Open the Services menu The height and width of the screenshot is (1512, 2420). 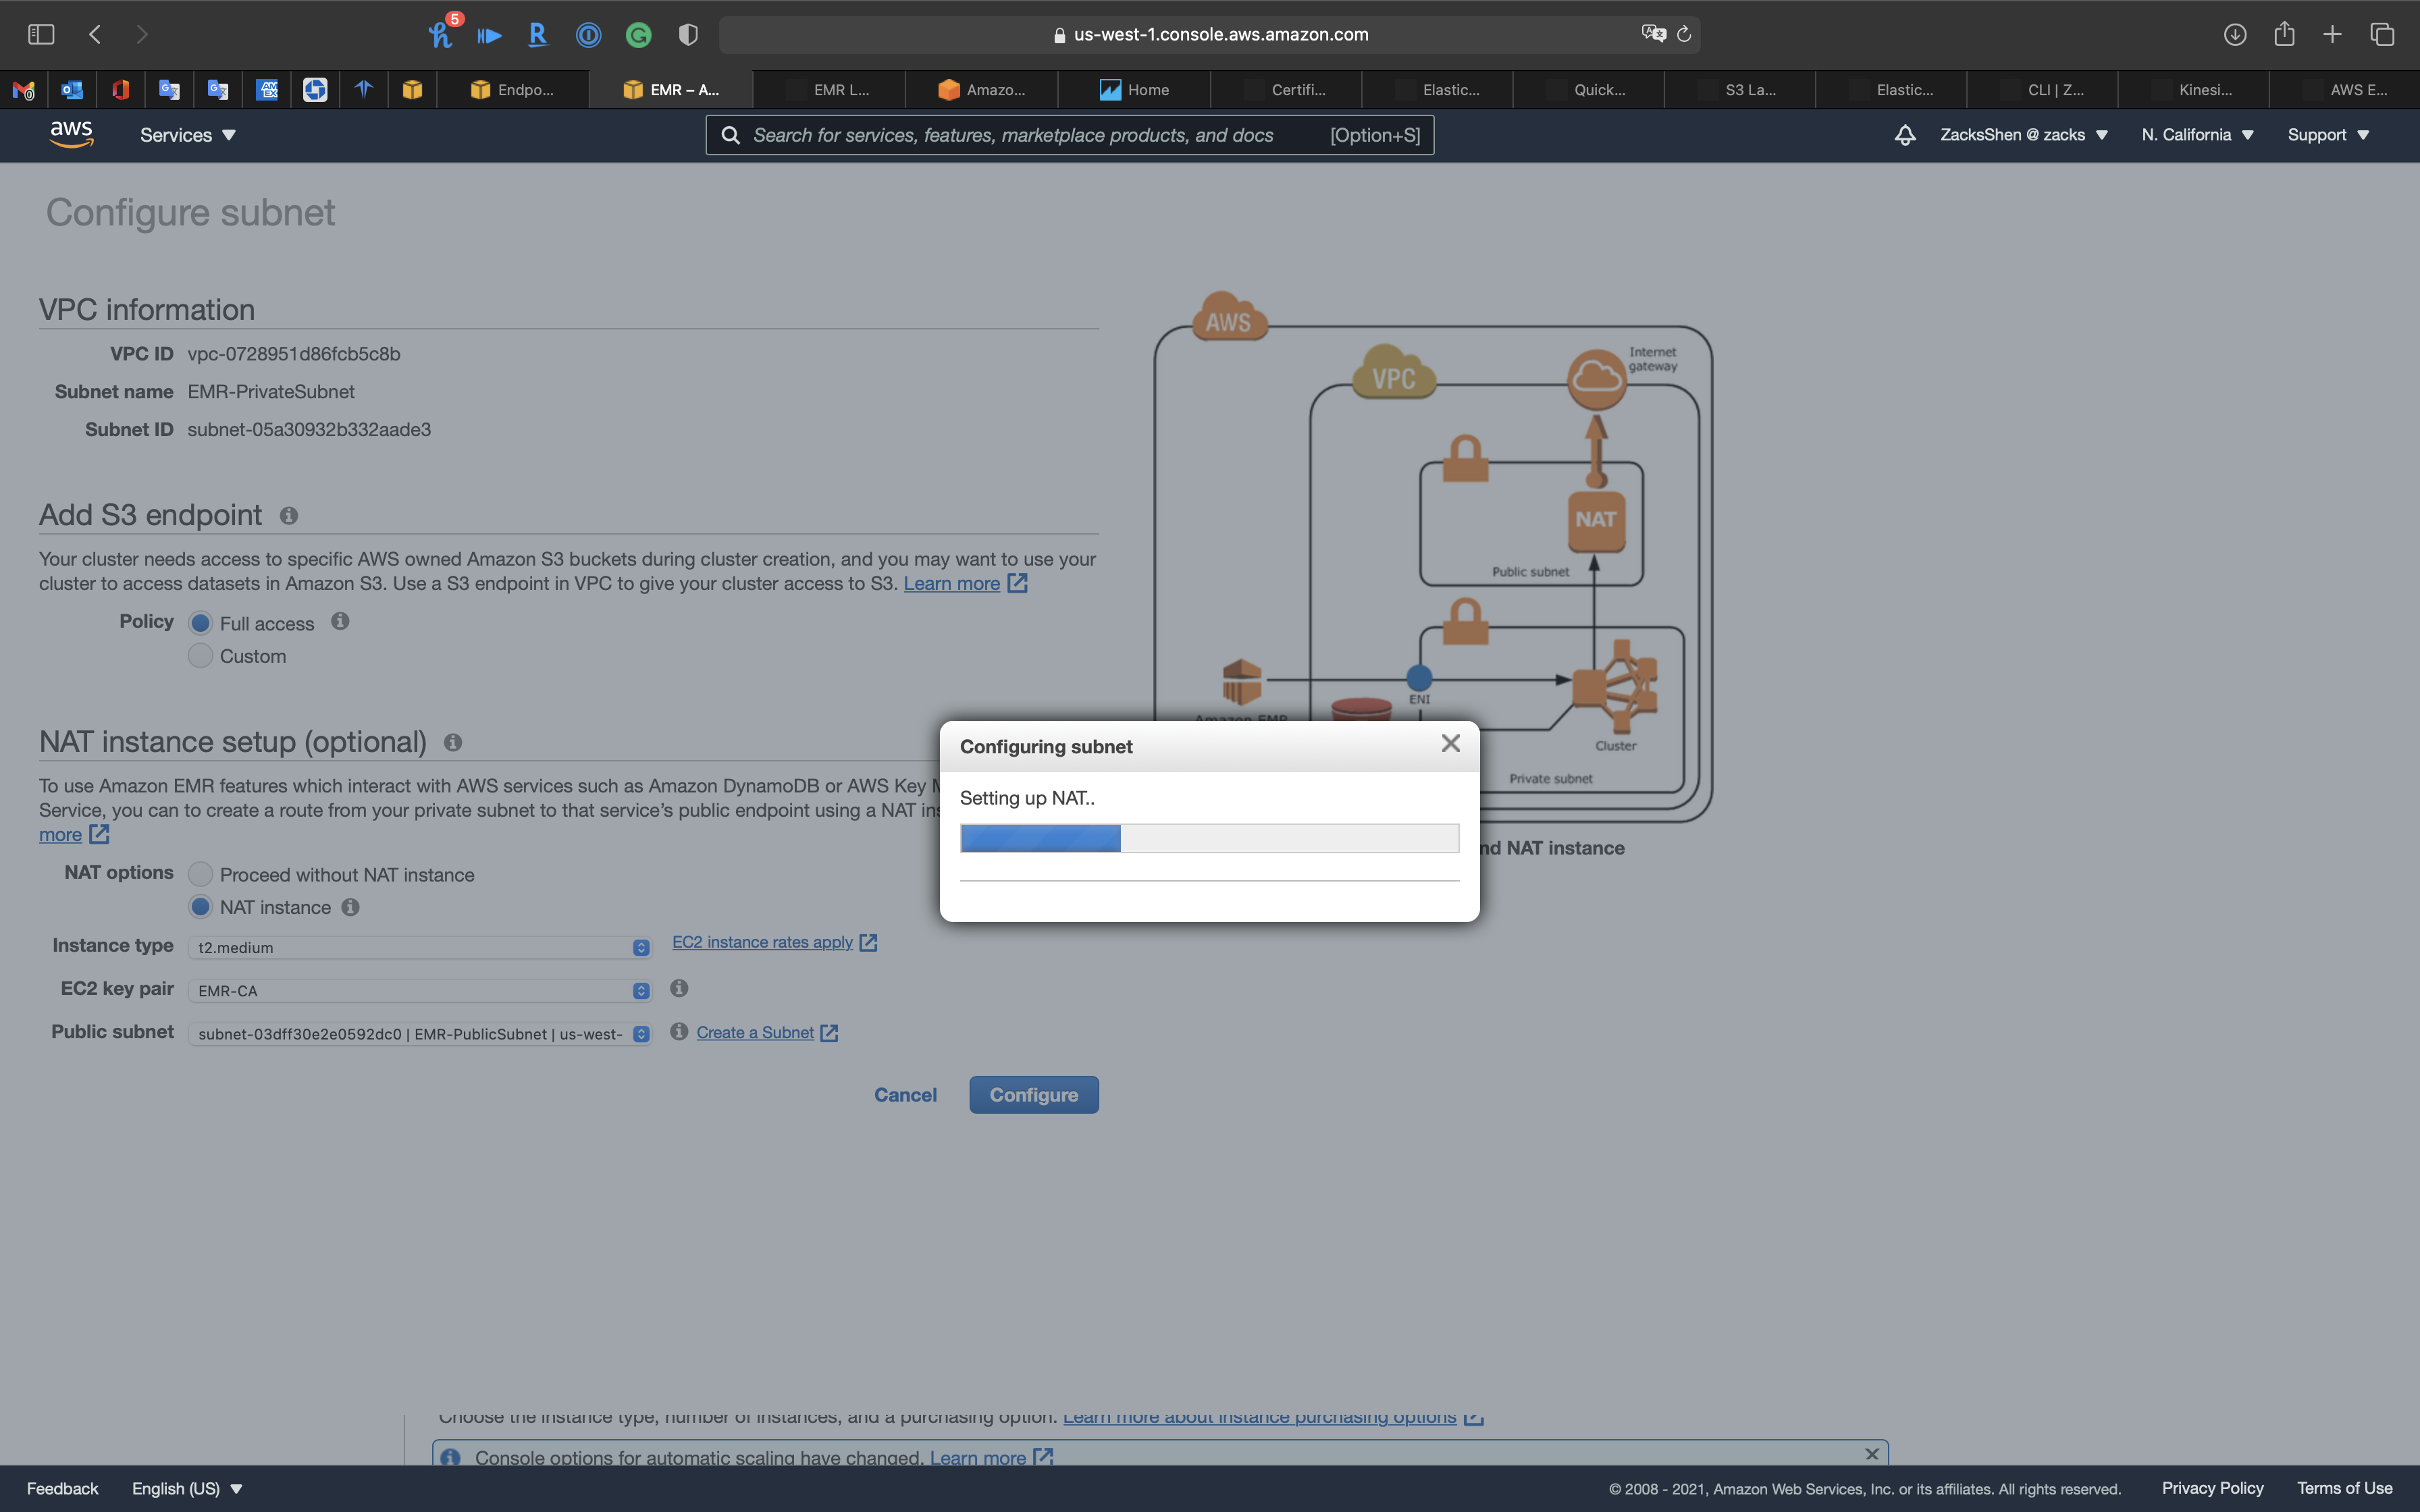point(187,135)
